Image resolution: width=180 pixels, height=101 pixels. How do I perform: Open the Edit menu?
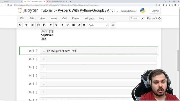click(32, 19)
